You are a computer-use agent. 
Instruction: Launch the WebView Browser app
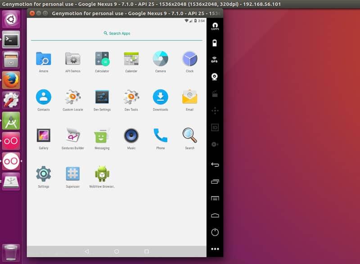102,174
